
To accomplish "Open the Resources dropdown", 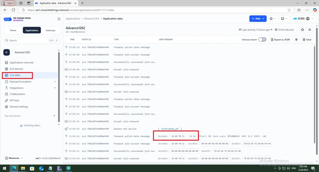I will 14,158.
